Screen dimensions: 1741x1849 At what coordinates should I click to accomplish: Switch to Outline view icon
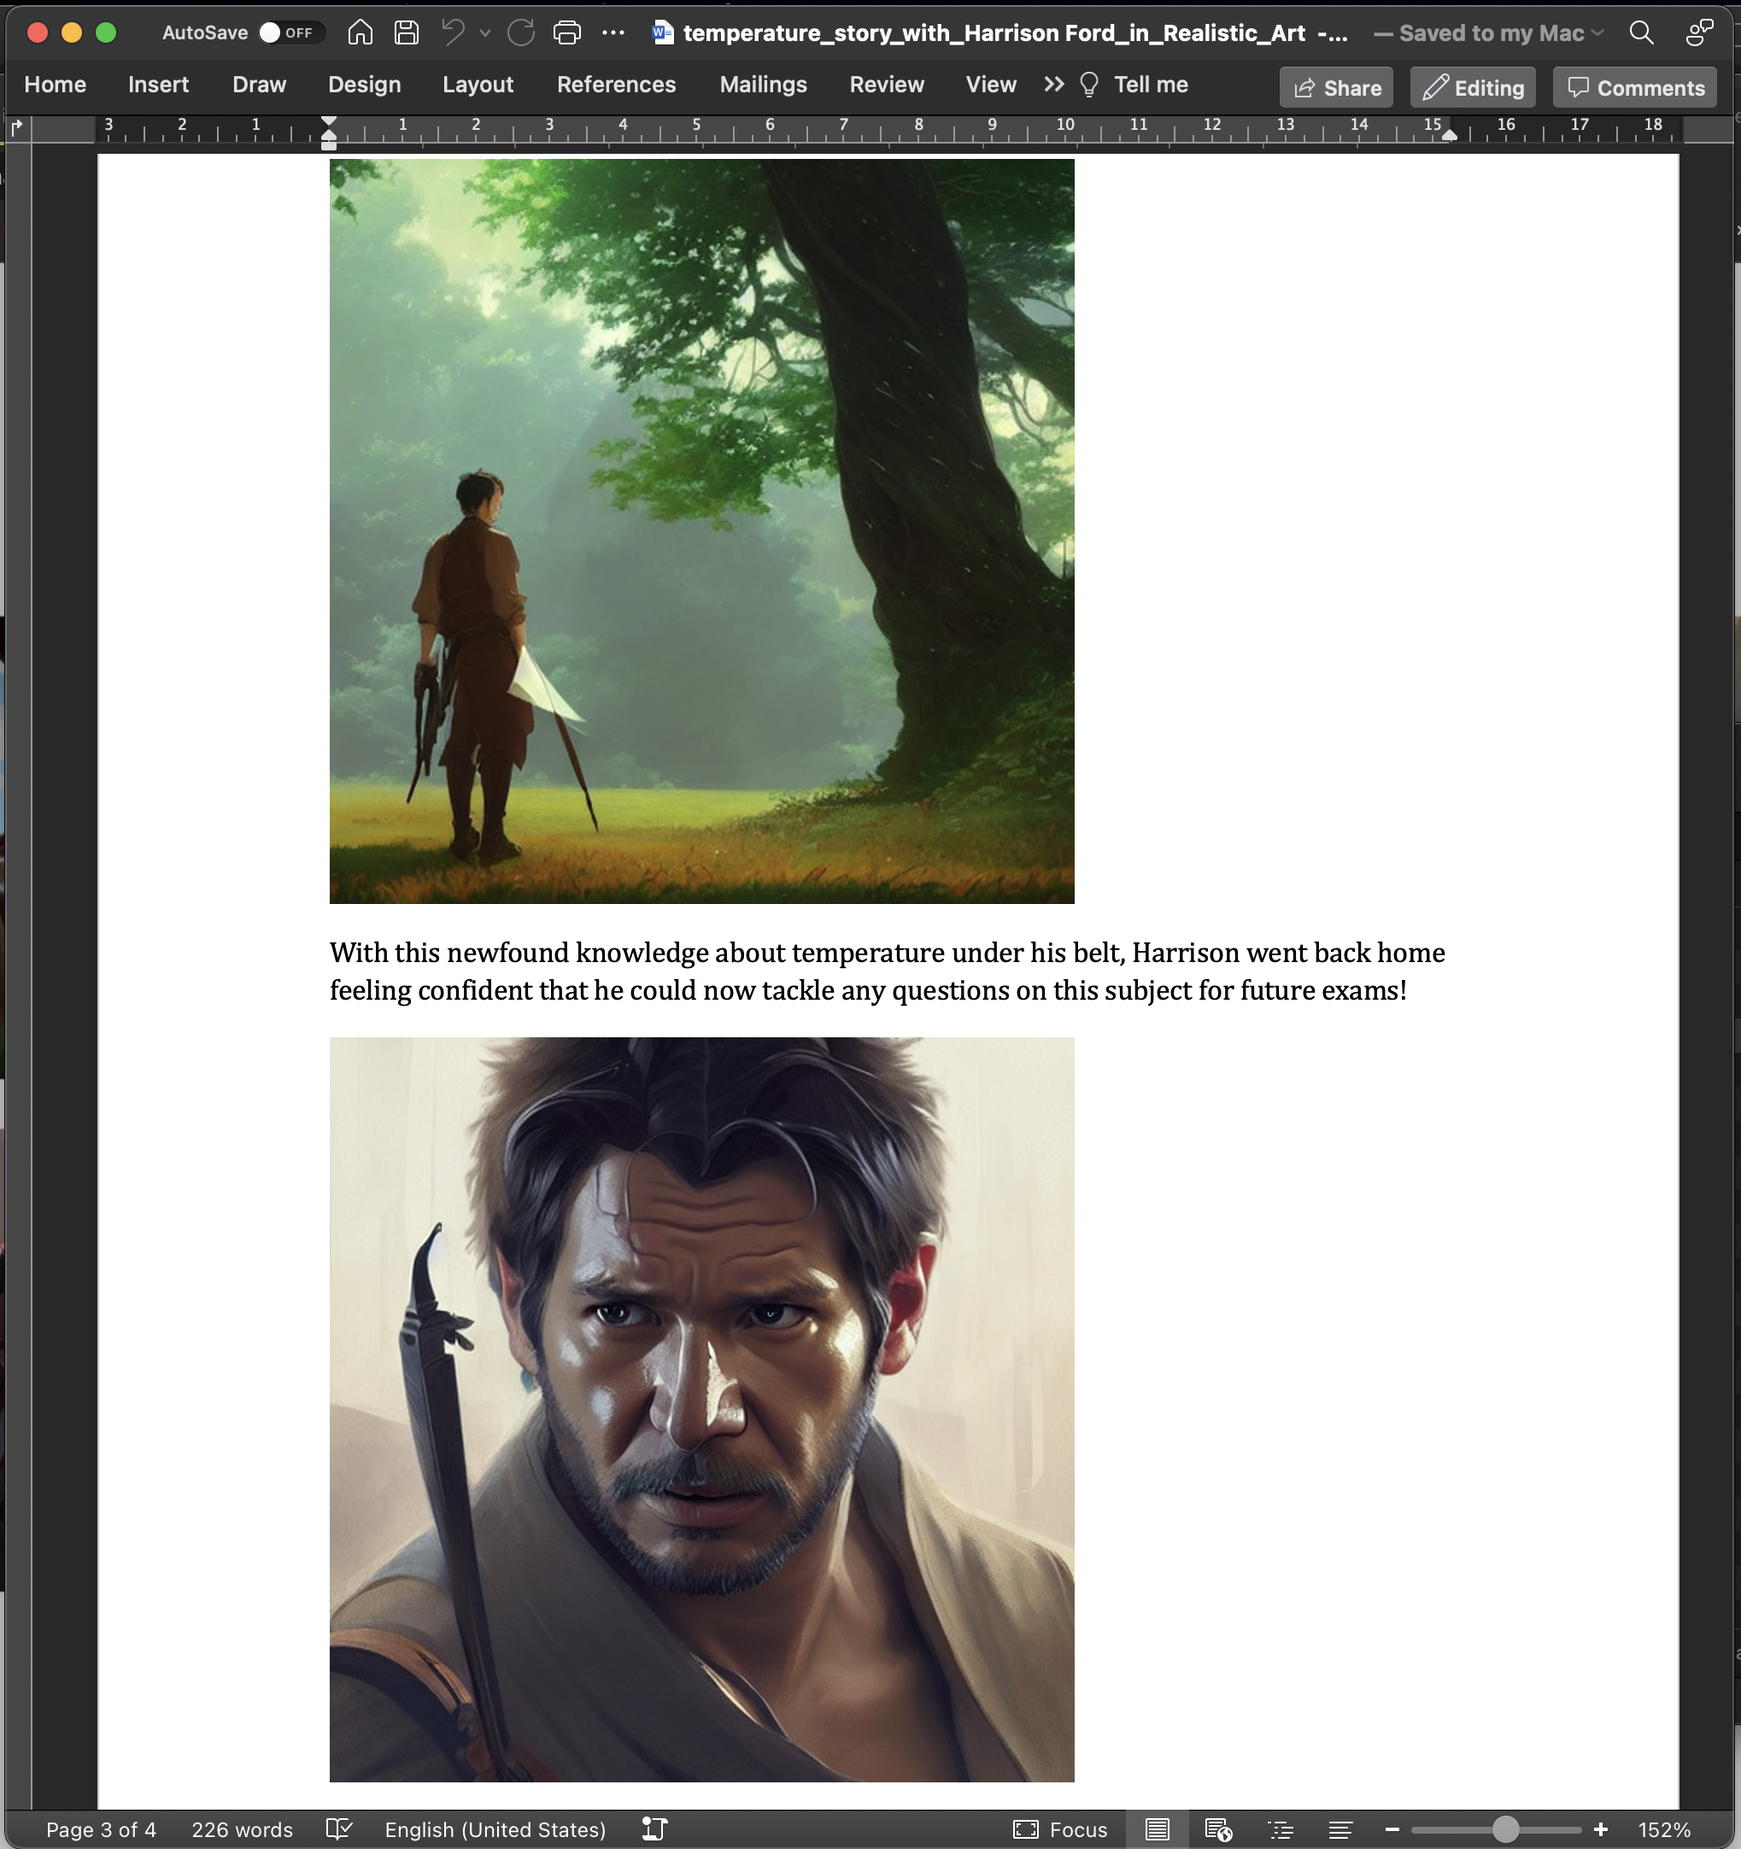click(1281, 1828)
